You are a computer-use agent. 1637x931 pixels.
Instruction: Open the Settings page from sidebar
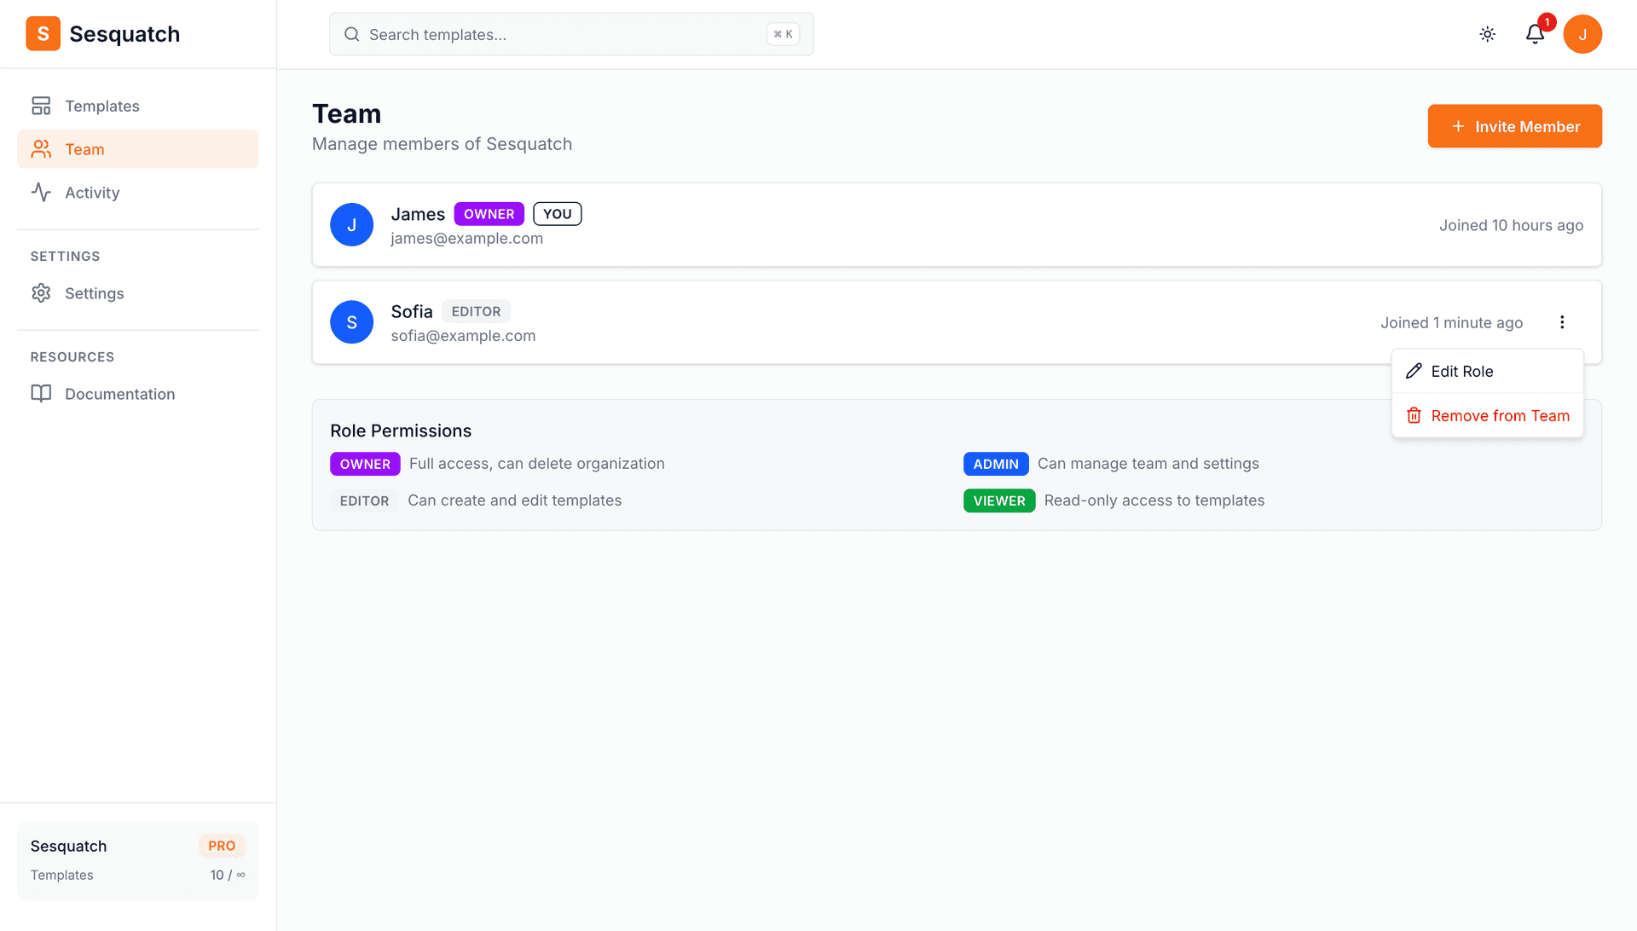click(x=95, y=292)
